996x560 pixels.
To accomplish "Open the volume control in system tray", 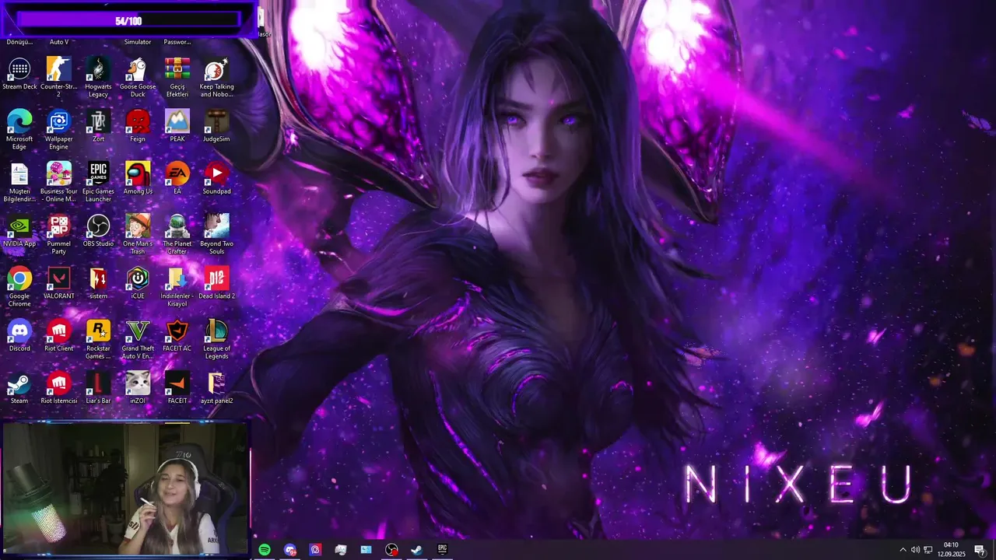I will coord(915,550).
